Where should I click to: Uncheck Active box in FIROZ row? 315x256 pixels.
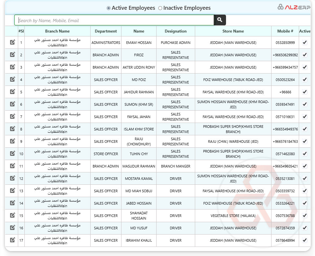[x=305, y=55]
